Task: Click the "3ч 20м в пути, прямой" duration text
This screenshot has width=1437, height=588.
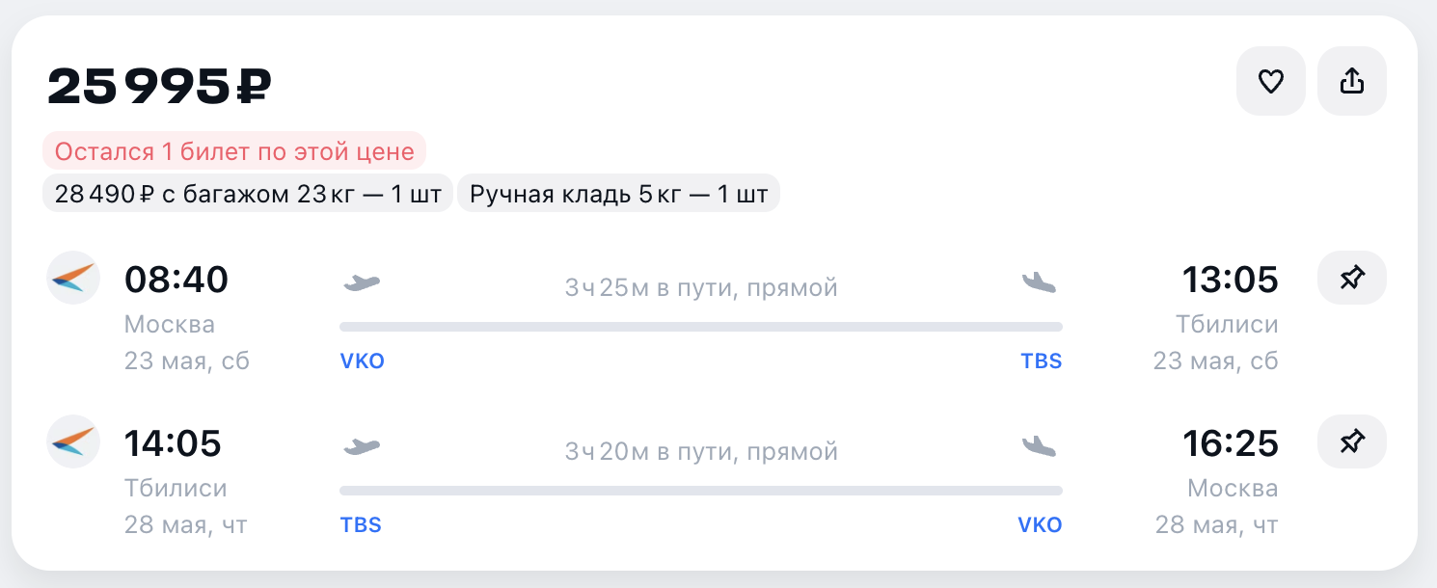Action: pyautogui.click(x=701, y=451)
